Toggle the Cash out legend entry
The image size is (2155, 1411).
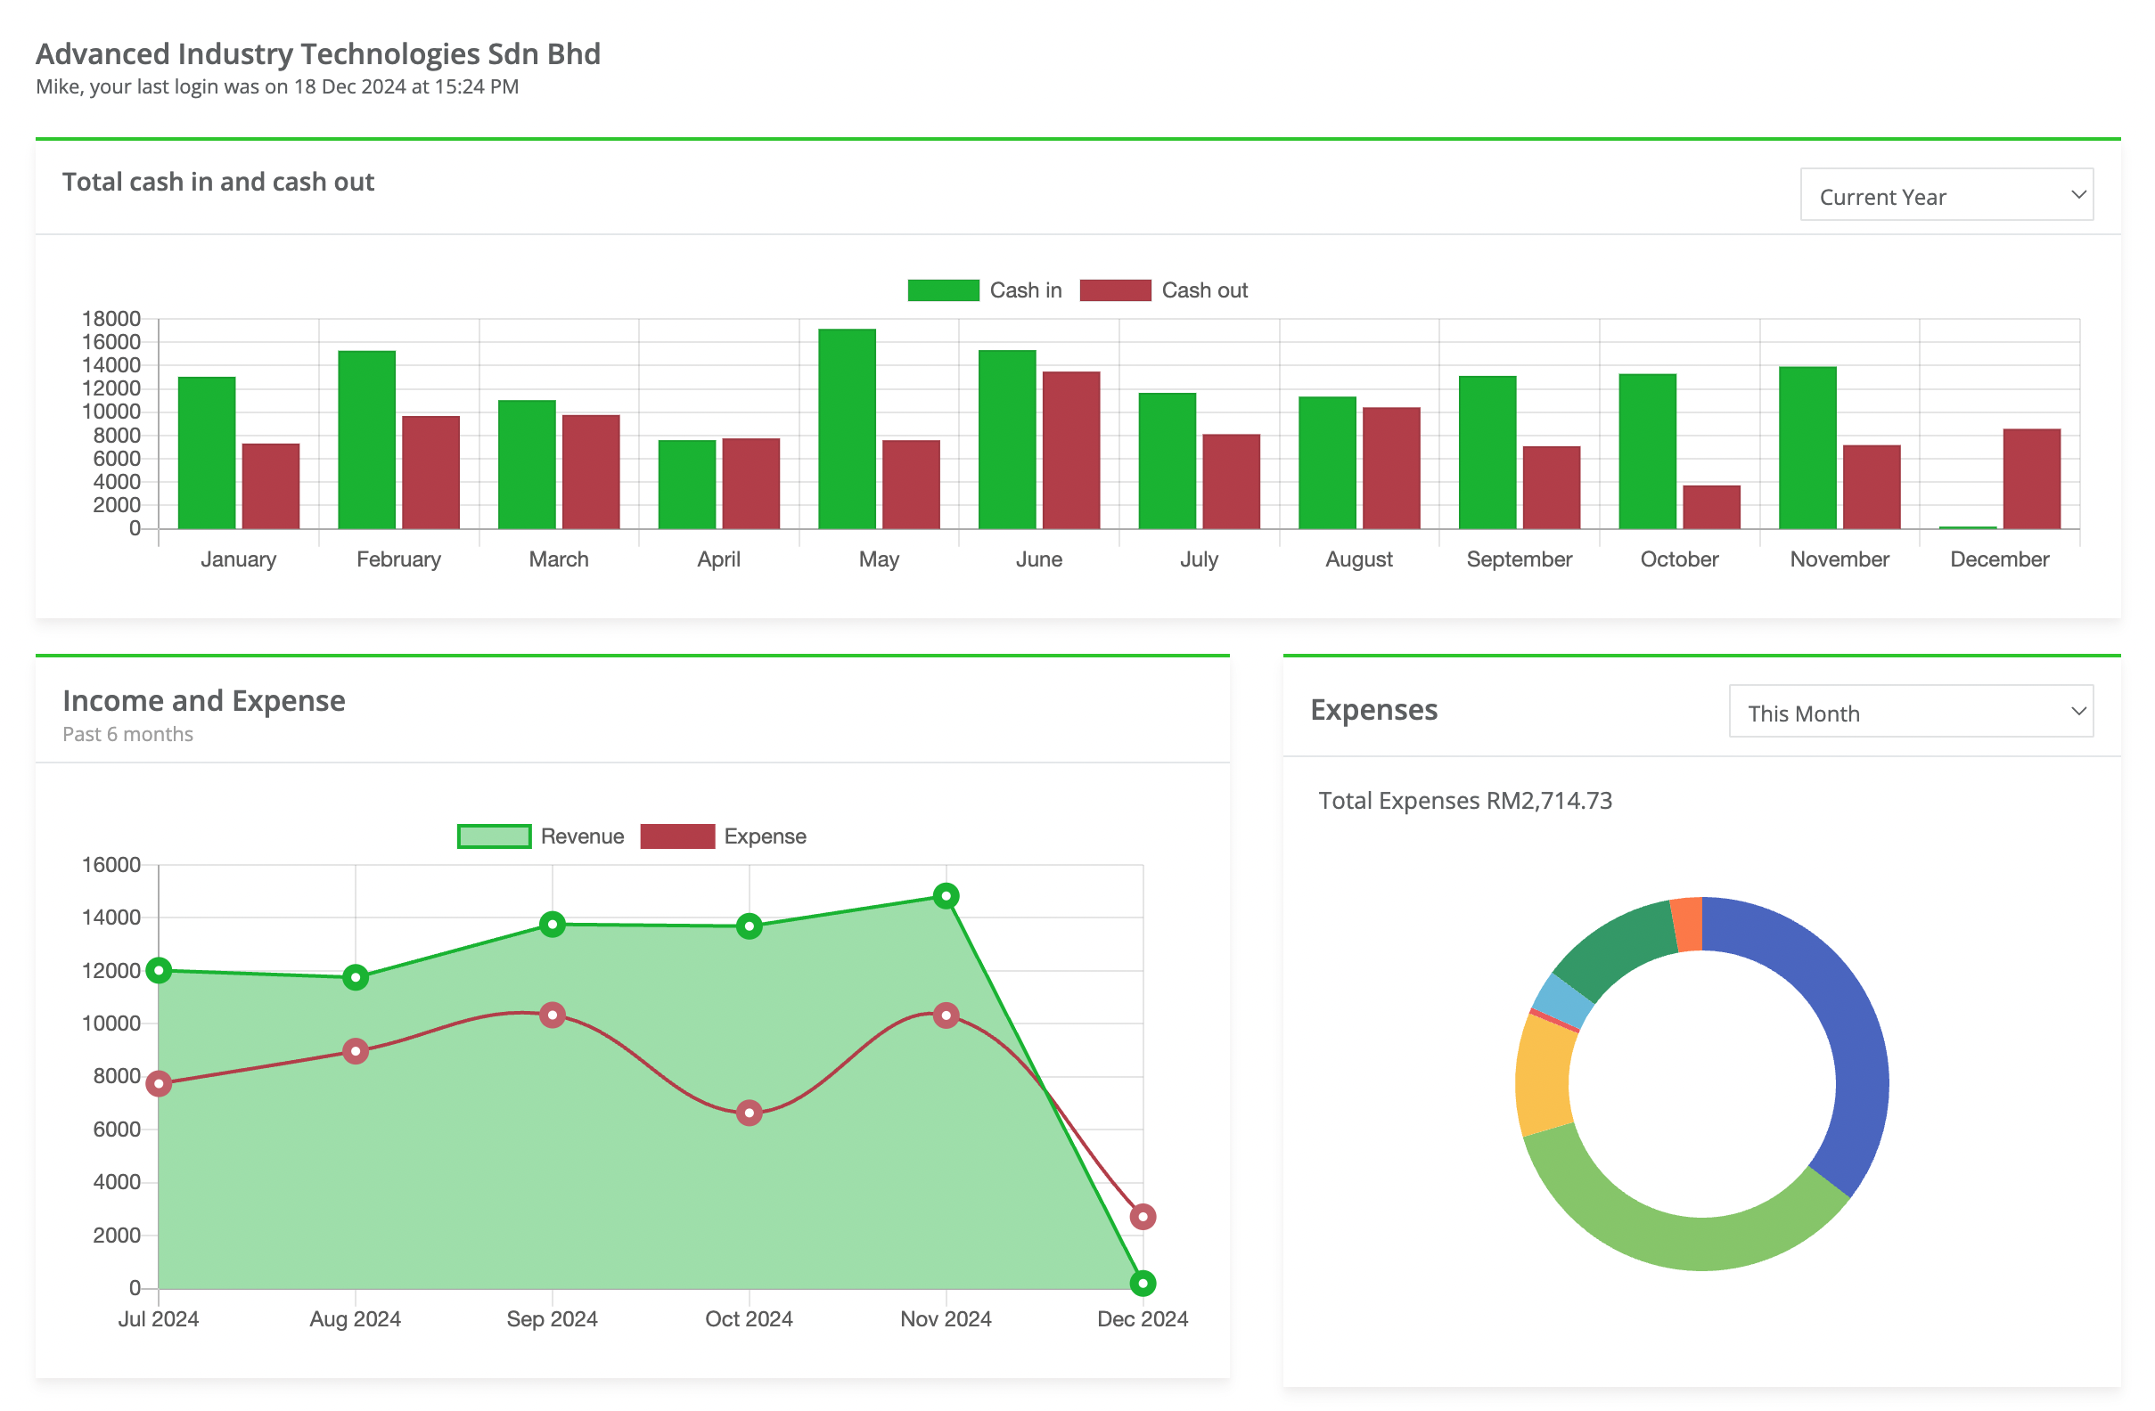(x=1166, y=290)
